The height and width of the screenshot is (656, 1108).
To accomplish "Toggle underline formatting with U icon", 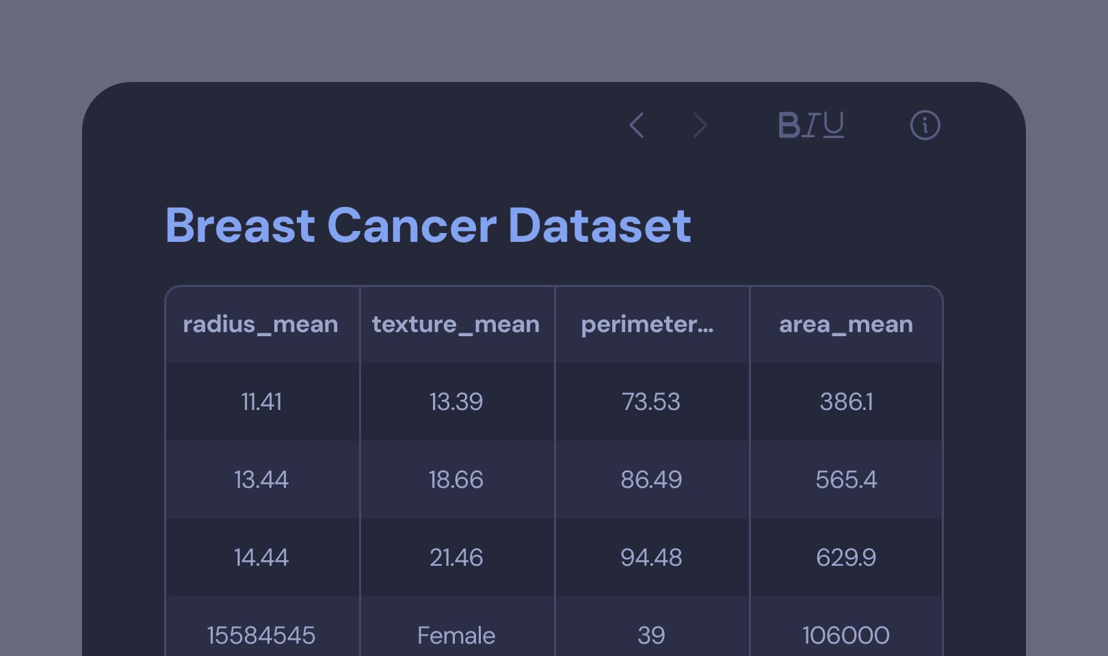I will (834, 126).
